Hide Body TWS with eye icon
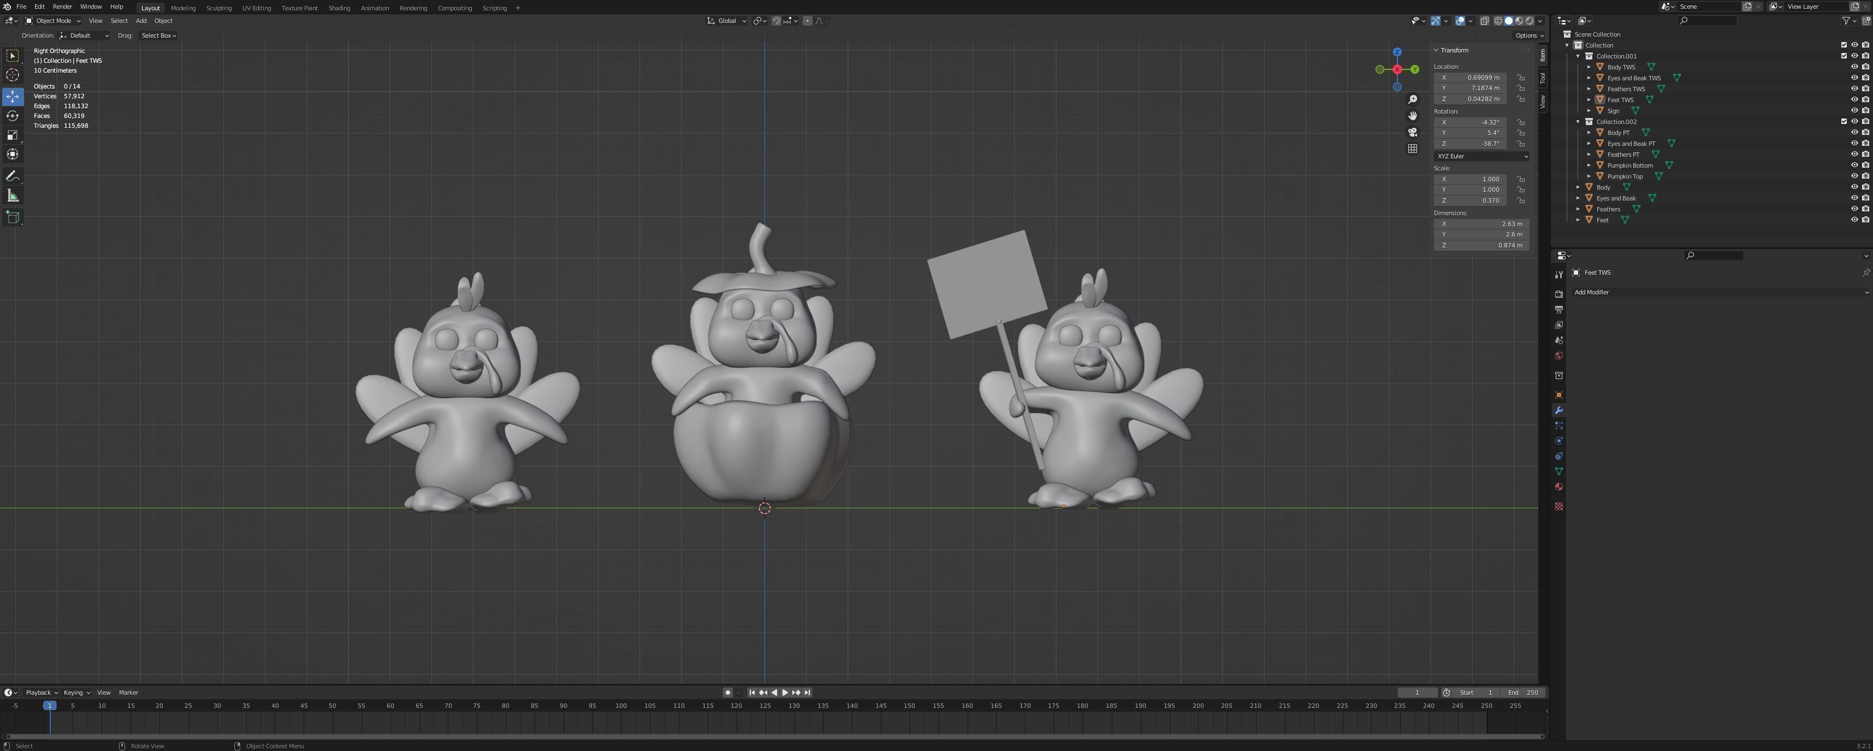 [x=1854, y=67]
